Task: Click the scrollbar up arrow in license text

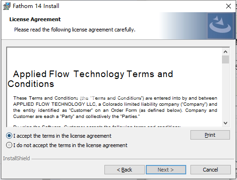Action: coord(225,52)
